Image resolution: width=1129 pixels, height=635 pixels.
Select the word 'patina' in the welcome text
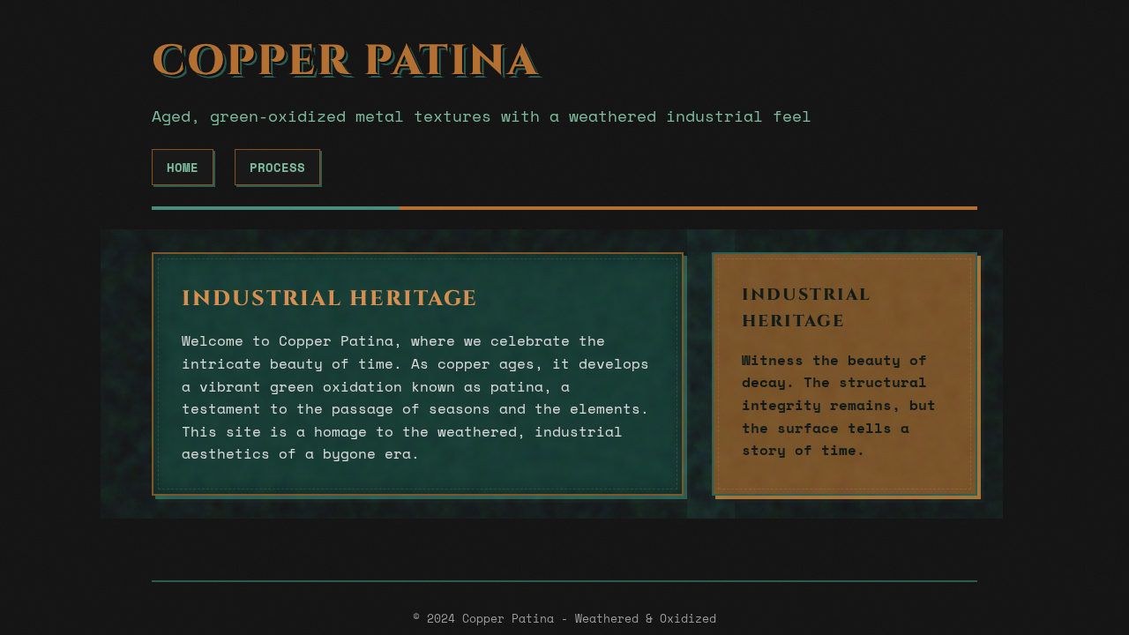(519, 386)
